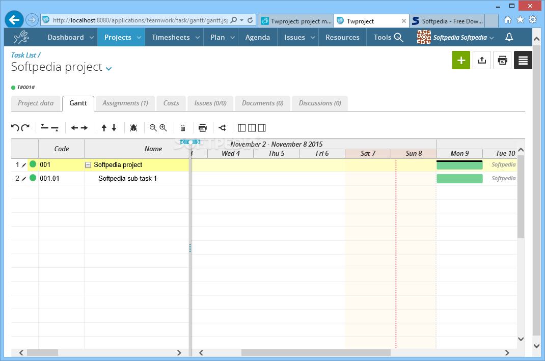
Task: Expand the Plan menu arrow
Action: pos(233,38)
